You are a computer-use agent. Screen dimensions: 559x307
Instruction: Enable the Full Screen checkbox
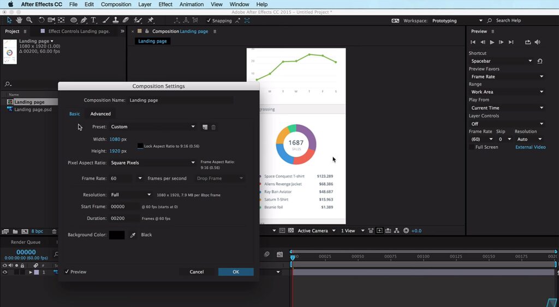[x=472, y=147]
